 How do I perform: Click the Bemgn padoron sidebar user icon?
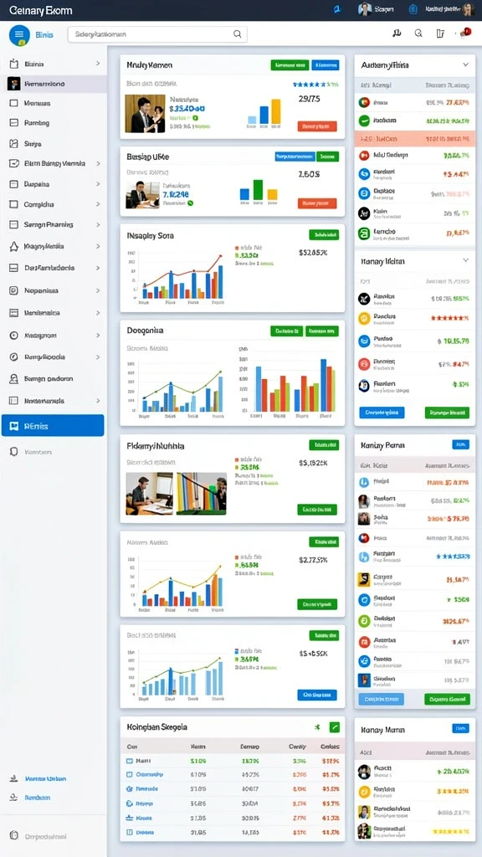(14, 378)
